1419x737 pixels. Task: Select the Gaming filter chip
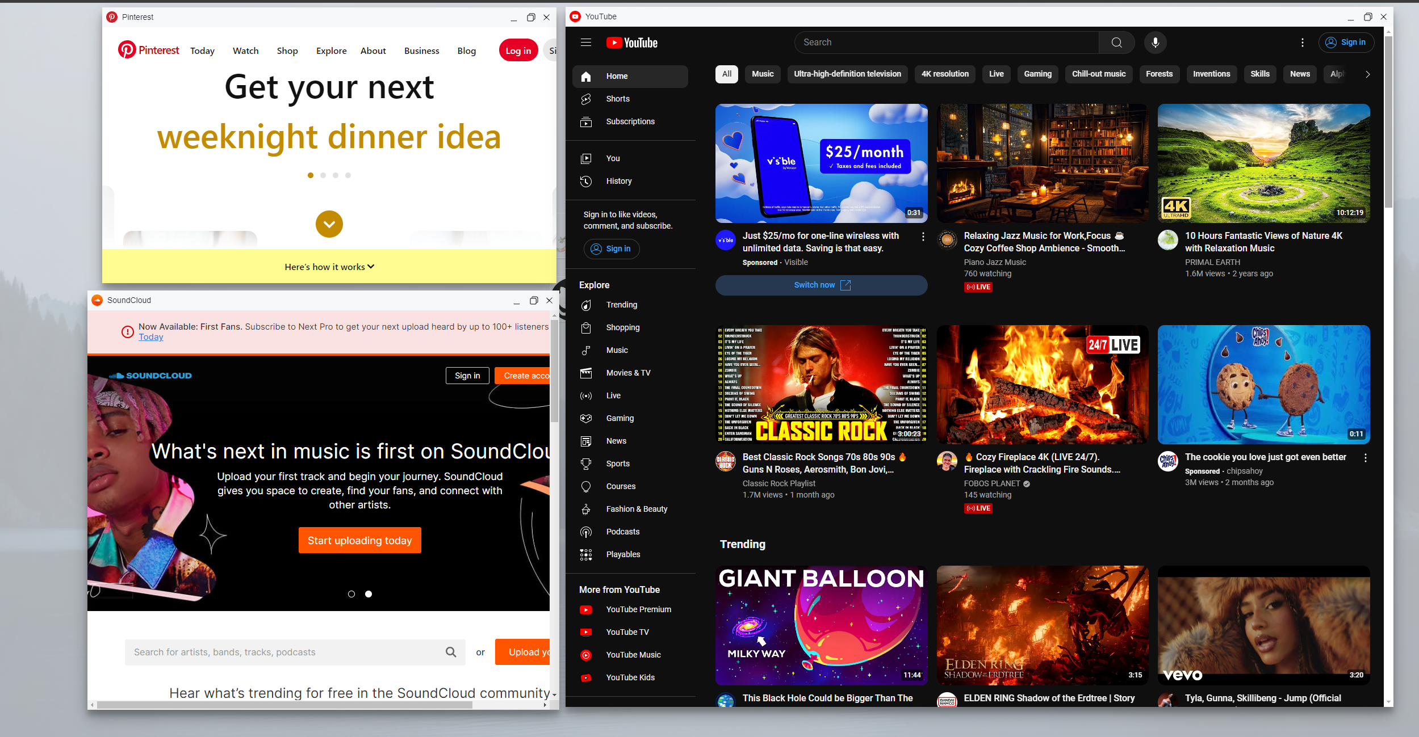click(x=1037, y=74)
